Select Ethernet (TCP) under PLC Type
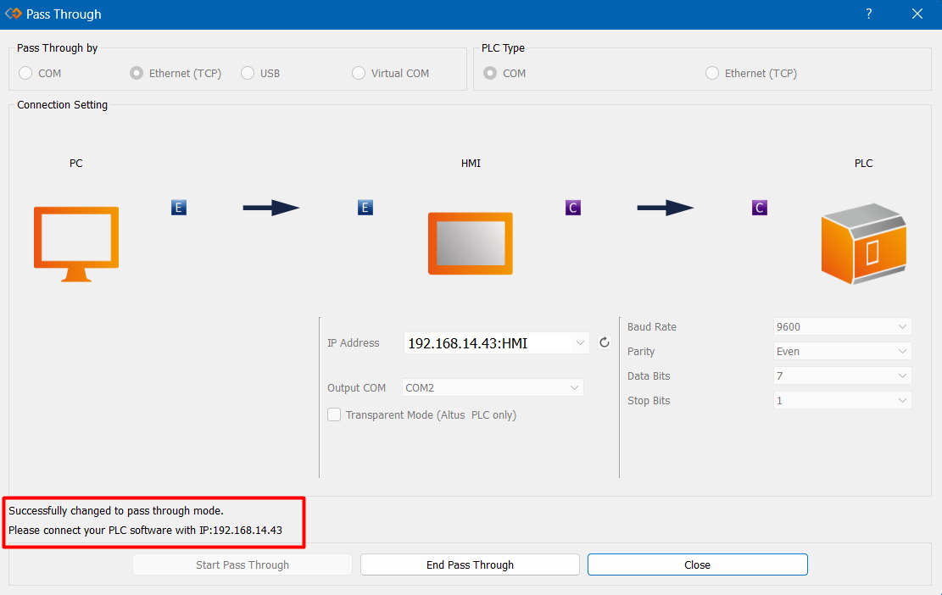 [712, 74]
